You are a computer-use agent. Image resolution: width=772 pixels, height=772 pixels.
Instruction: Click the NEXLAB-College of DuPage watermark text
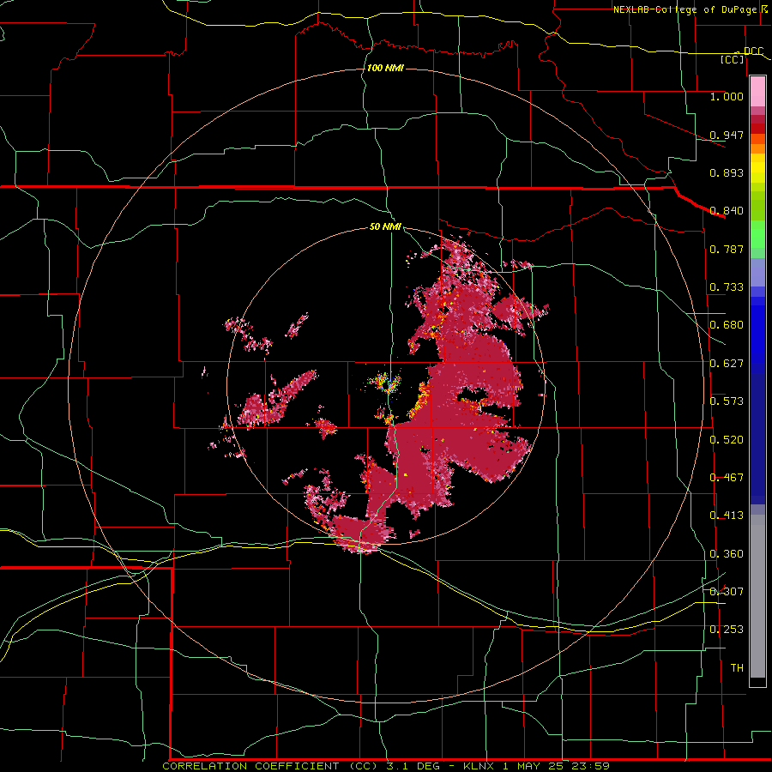coord(685,9)
